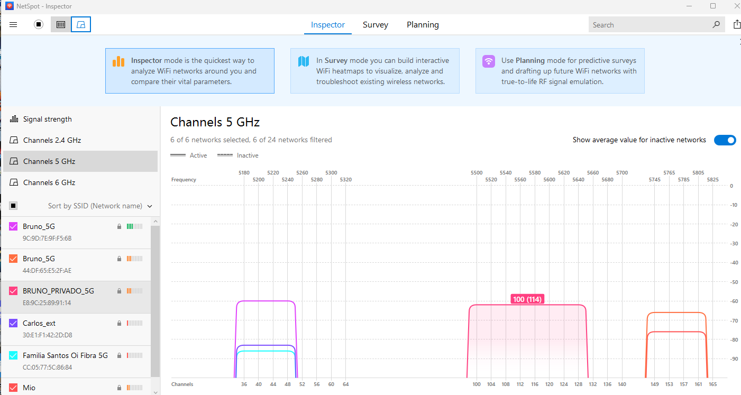Uncheck the Carlos_ext network checkbox
Image resolution: width=741 pixels, height=395 pixels.
tap(14, 323)
